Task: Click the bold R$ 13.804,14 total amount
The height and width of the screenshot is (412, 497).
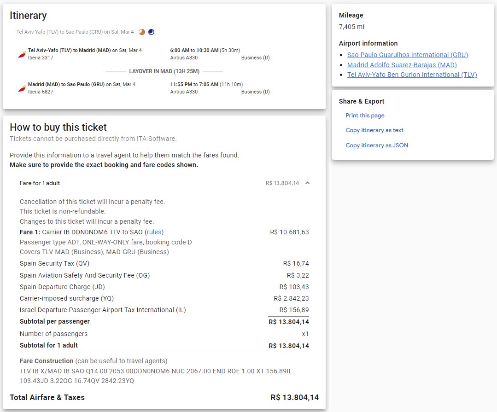Action: click(295, 397)
